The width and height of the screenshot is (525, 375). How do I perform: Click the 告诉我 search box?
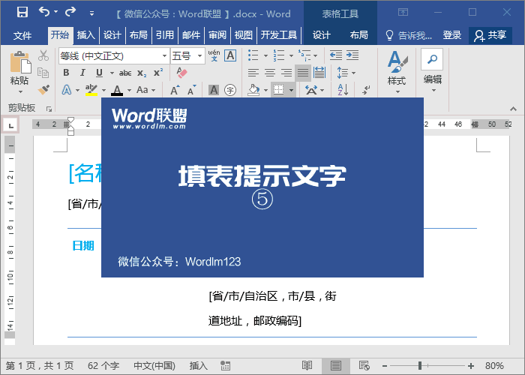tap(409, 35)
